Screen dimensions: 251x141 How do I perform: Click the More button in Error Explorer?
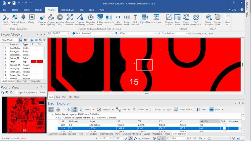(215, 110)
